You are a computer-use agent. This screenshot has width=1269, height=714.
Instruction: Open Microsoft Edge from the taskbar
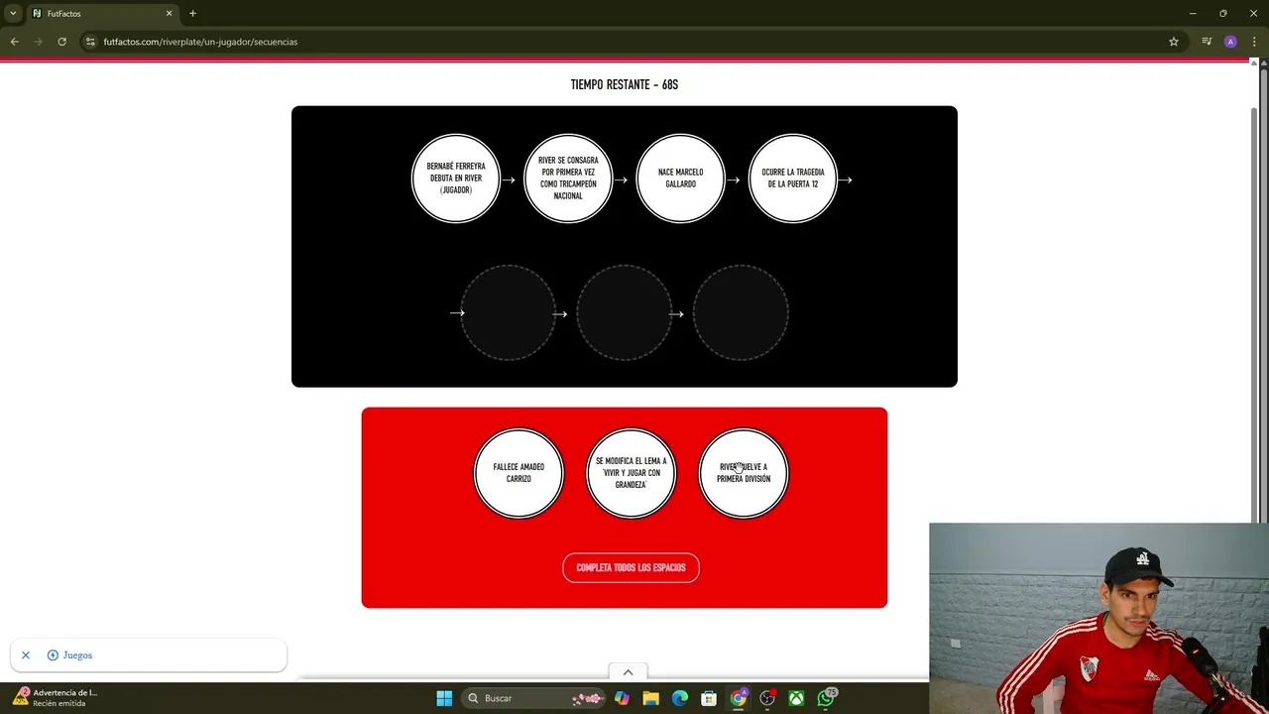[680, 698]
